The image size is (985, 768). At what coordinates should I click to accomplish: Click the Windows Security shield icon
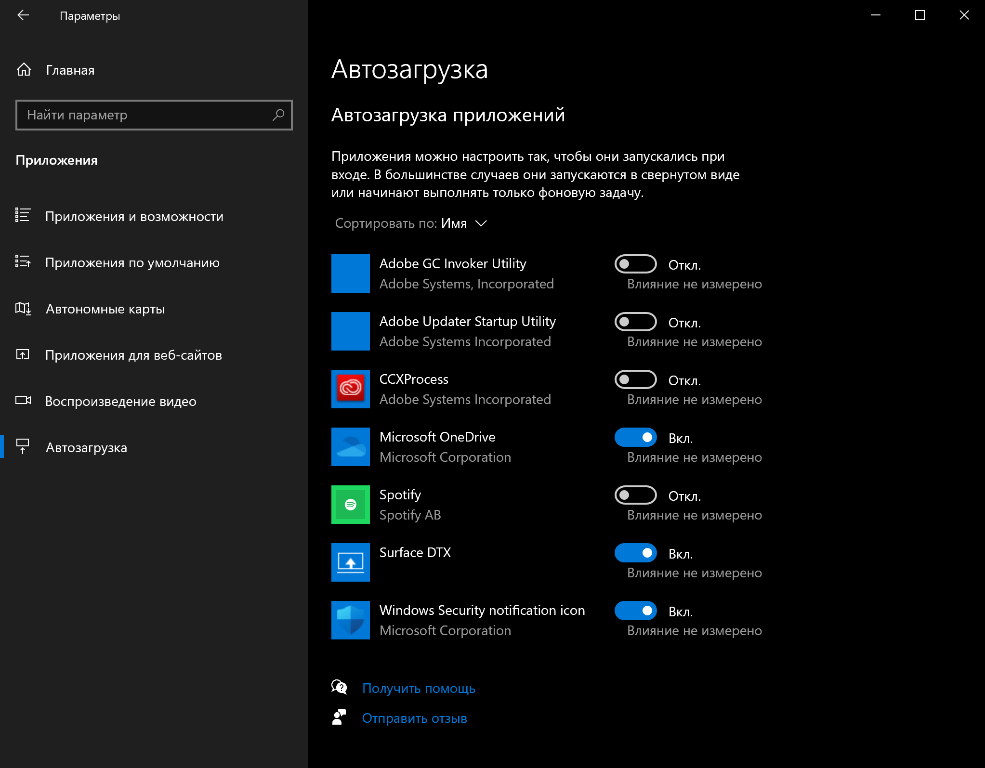[350, 620]
